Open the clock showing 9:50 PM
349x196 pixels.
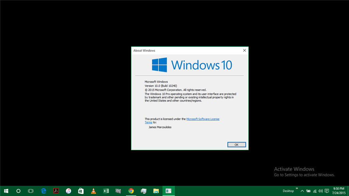click(x=338, y=191)
